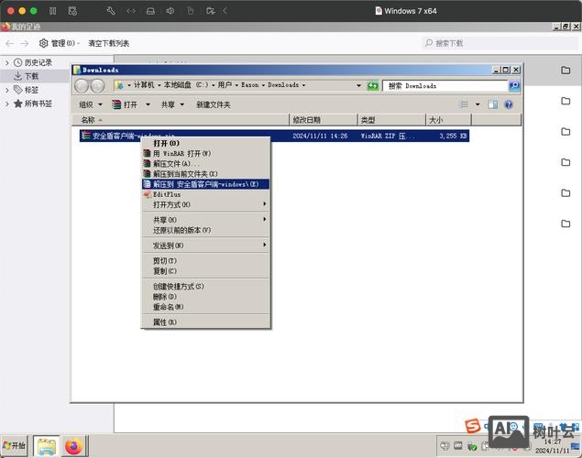The image size is (582, 458).
Task: Choose 删除(D) from context menu
Action: pos(205,297)
